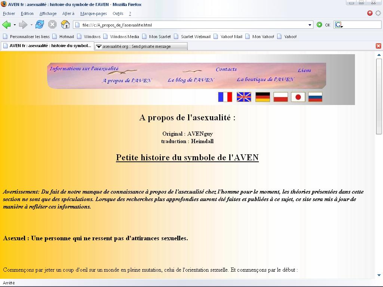The width and height of the screenshot is (383, 287).
Task: Open the ? help menu
Action: click(130, 14)
